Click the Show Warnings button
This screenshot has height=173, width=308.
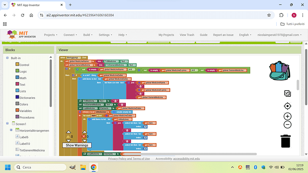click(x=77, y=145)
